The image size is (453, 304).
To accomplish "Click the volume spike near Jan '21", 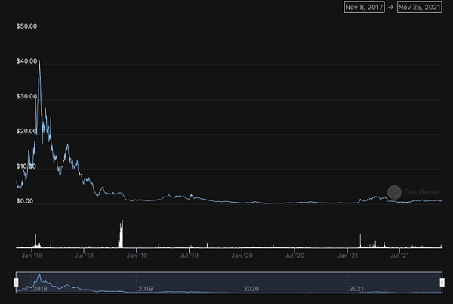I will (360, 240).
